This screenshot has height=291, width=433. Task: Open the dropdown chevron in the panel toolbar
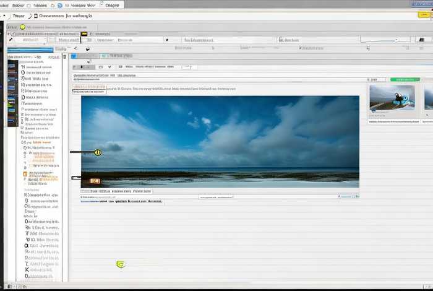tap(109, 66)
